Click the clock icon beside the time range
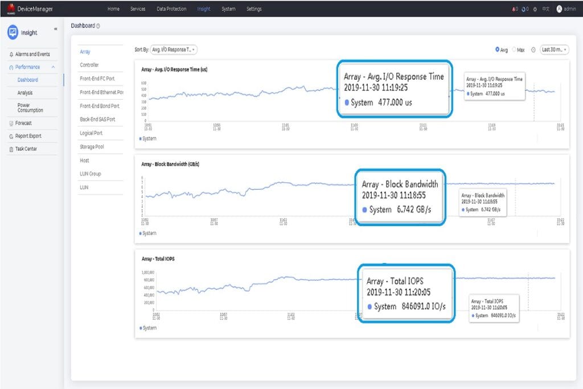Screen dimensions: 583x389 pyautogui.click(x=533, y=50)
